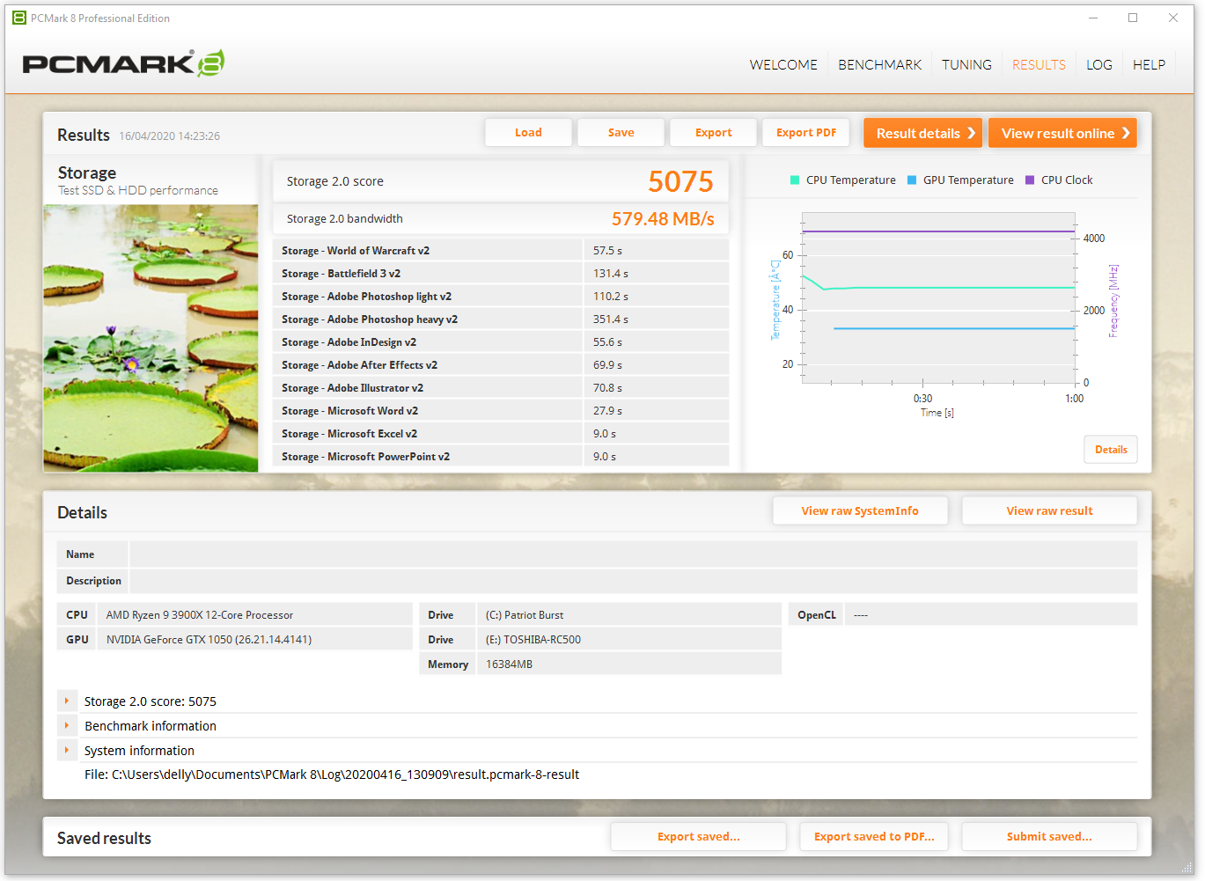Click the Description input field
Viewport: 1205px width, 881px height.
[x=633, y=581]
